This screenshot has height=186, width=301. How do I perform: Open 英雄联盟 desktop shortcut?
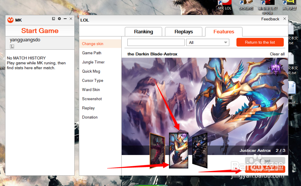click(x=289, y=5)
